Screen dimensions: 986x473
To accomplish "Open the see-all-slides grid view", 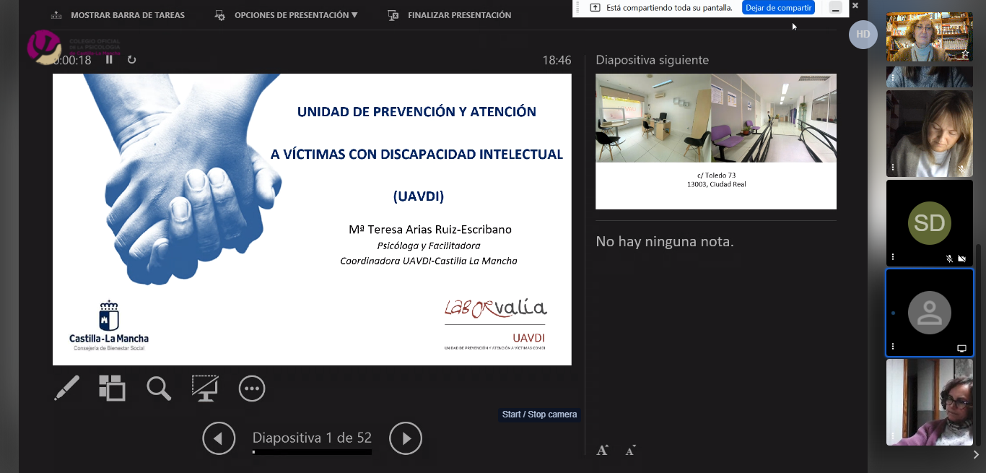I will (x=112, y=389).
